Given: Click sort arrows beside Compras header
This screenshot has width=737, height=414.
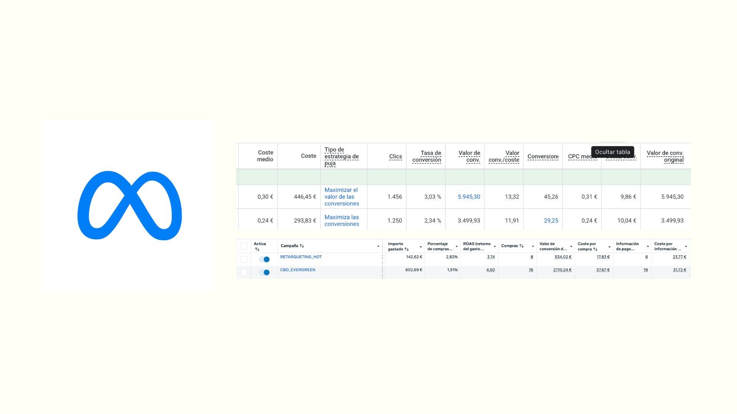Looking at the screenshot, I should tap(521, 246).
